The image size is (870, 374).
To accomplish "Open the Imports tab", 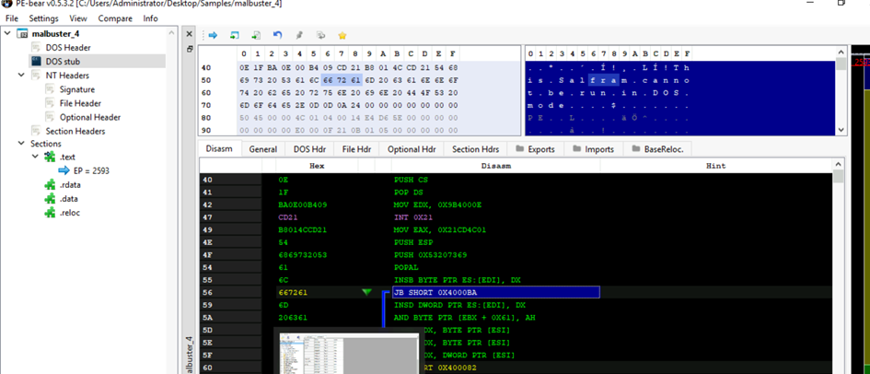I will click(593, 148).
